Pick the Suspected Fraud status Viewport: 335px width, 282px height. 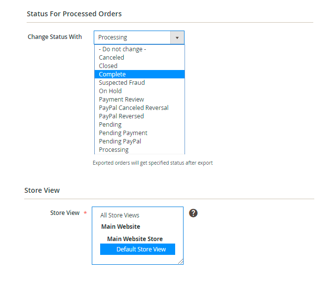[x=140, y=83]
